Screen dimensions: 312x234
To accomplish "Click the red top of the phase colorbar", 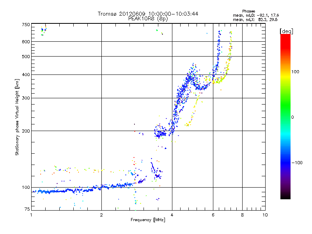I will click(x=285, y=37).
